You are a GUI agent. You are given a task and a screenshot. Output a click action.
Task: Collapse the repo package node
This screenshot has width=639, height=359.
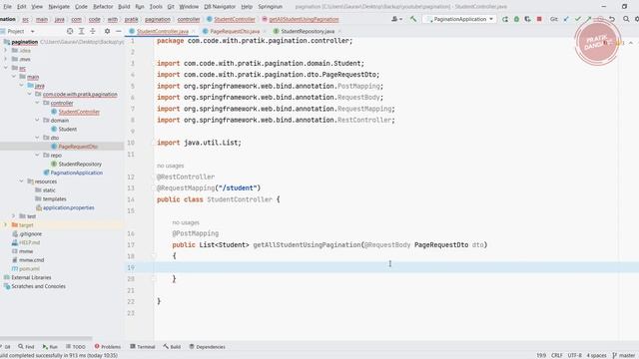(37, 156)
